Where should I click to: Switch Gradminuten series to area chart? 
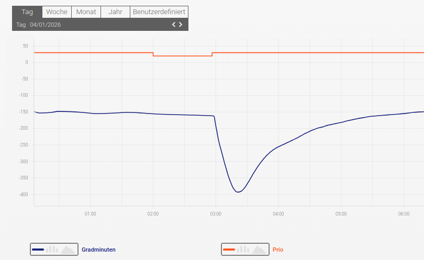tap(68, 250)
